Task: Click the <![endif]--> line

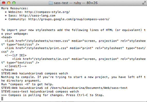Action: pyautogui.click(x=16, y=66)
